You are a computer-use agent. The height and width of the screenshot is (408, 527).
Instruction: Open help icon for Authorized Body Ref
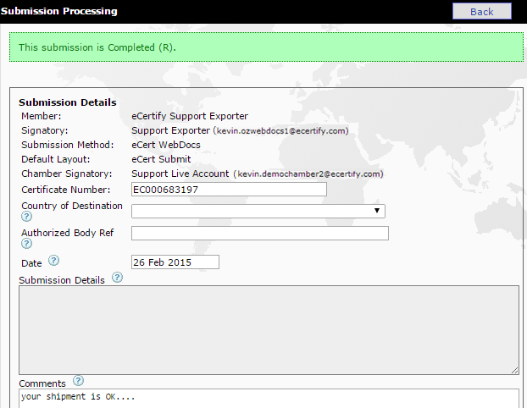tap(26, 244)
